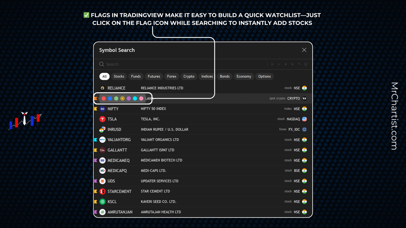Click the RELIANCE company logo icon
This screenshot has width=406, height=228.
coord(103,88)
